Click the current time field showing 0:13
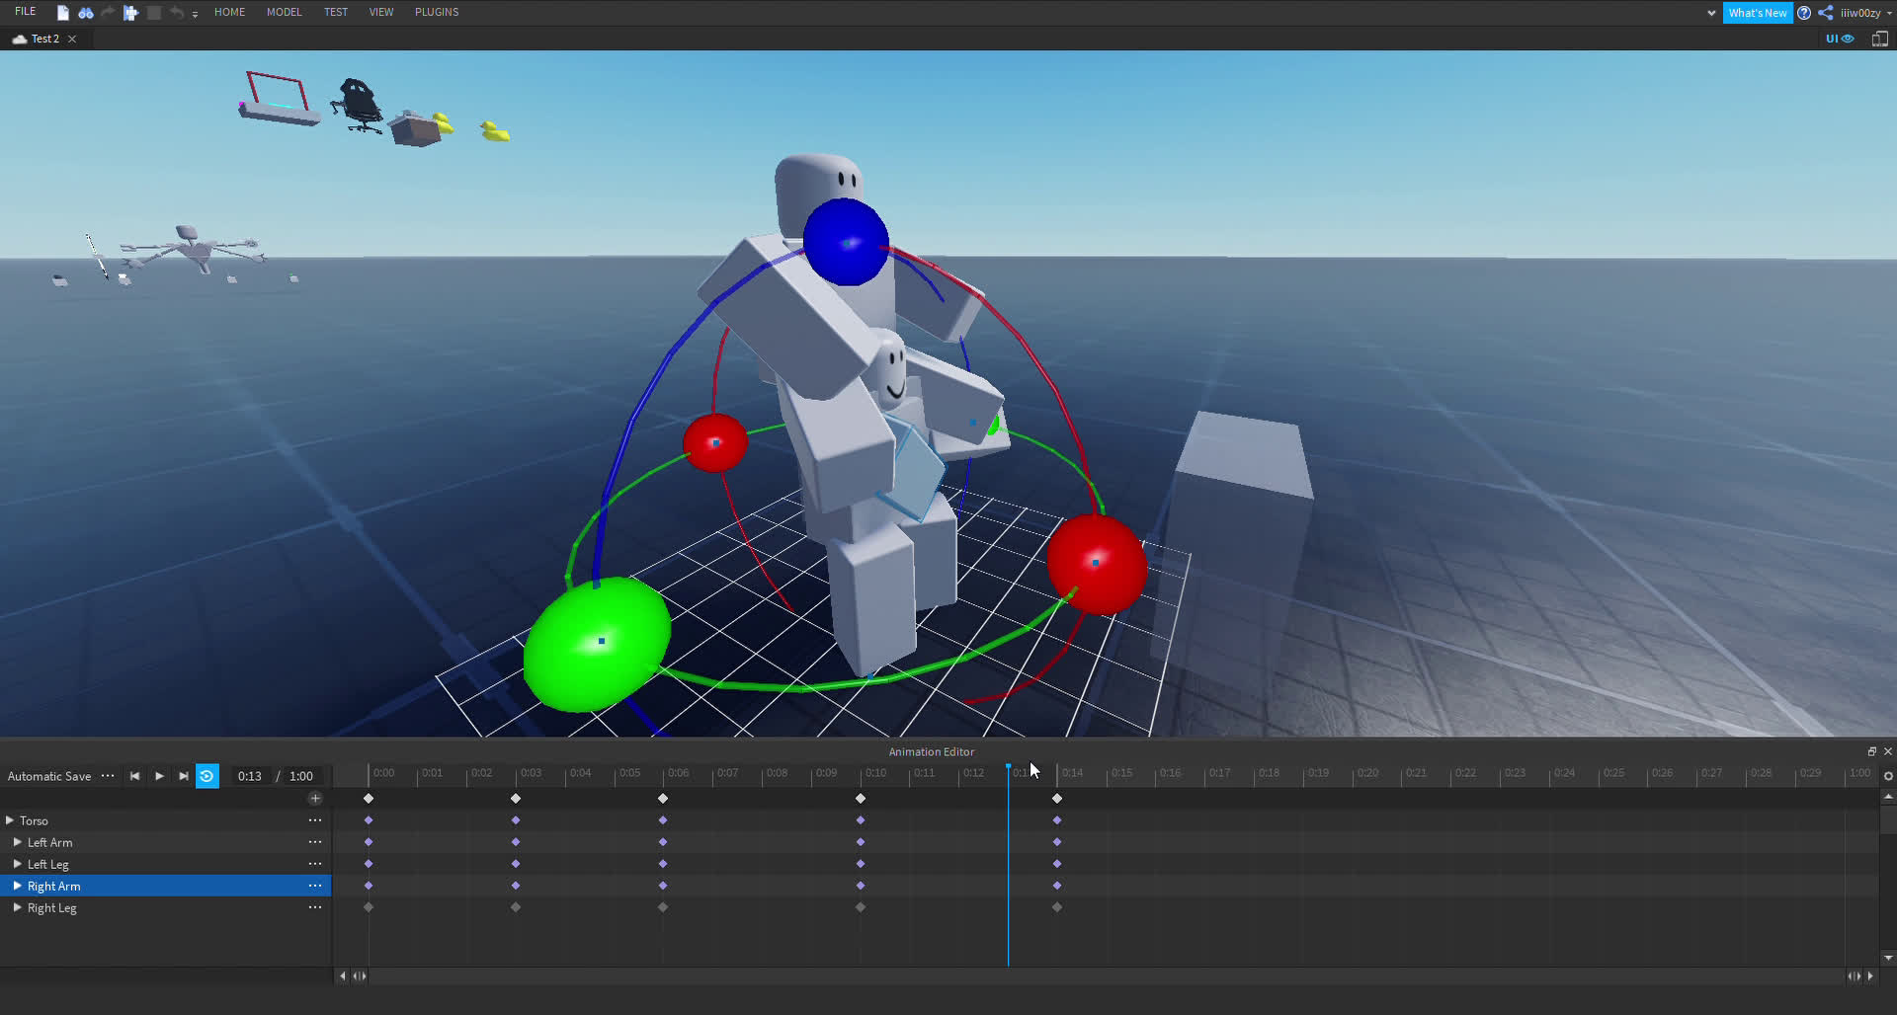Image resolution: width=1897 pixels, height=1015 pixels. pos(250,776)
